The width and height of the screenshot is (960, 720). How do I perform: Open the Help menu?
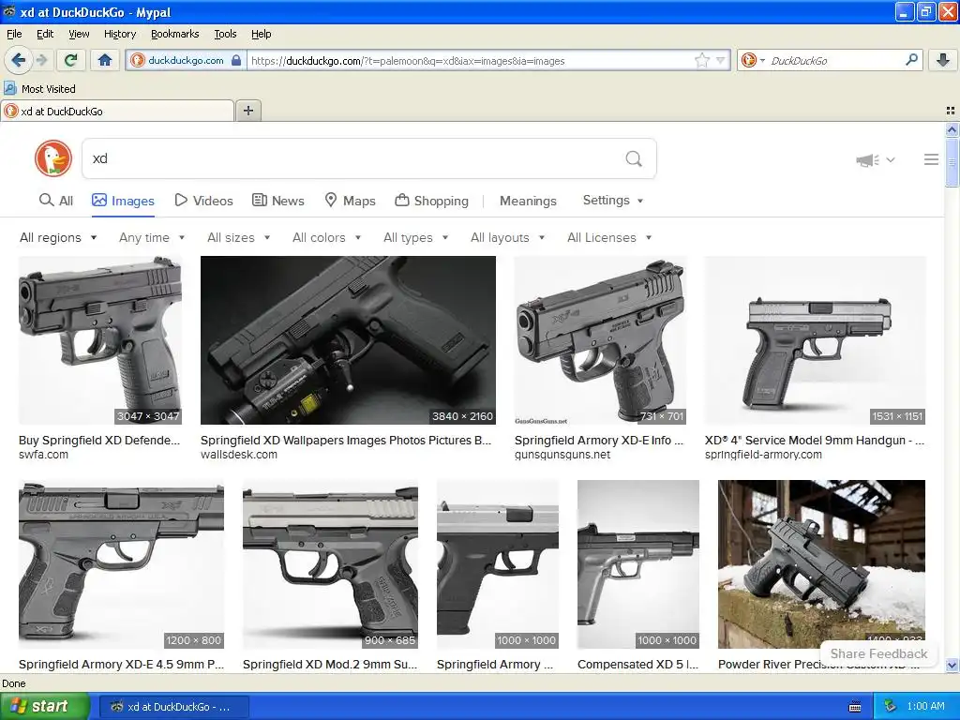(x=261, y=34)
